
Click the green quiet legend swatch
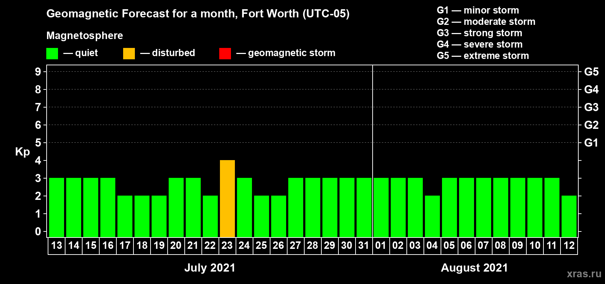tap(52, 54)
